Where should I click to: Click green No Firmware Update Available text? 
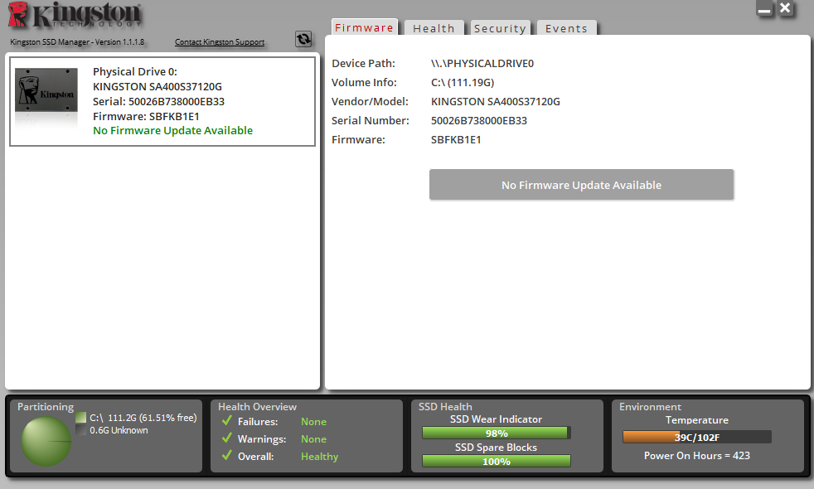pyautogui.click(x=173, y=131)
